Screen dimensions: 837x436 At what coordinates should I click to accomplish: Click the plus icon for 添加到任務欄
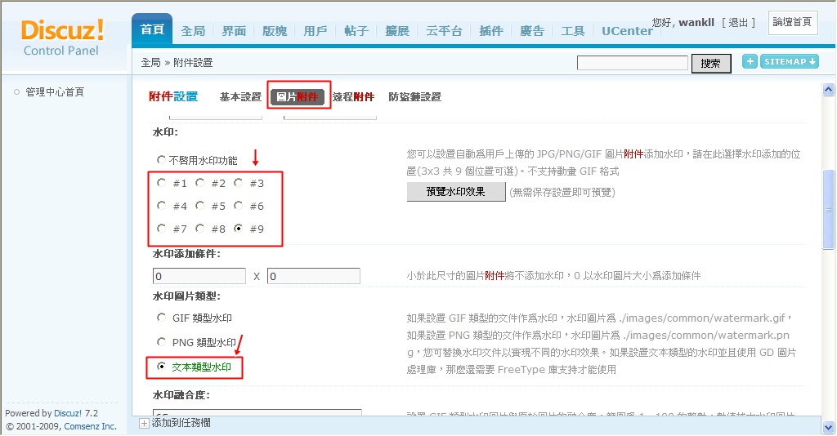[x=144, y=423]
